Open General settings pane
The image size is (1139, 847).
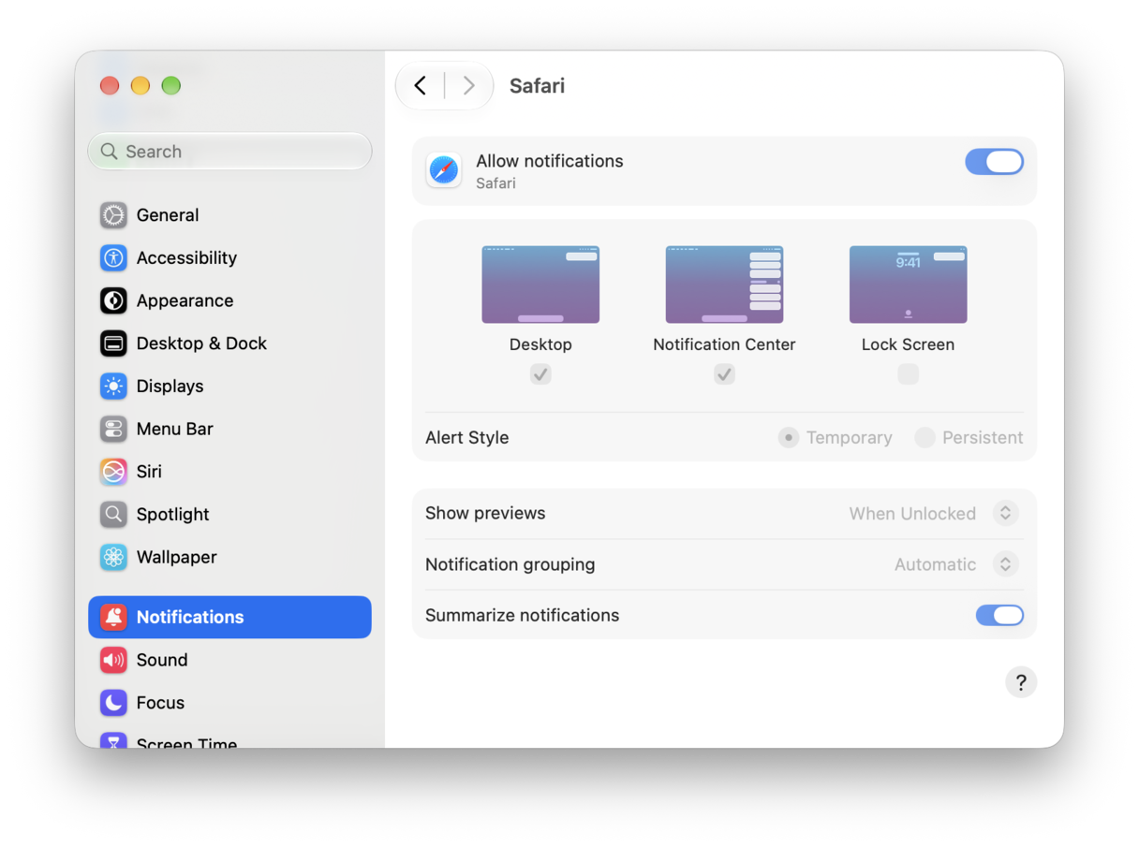(229, 215)
